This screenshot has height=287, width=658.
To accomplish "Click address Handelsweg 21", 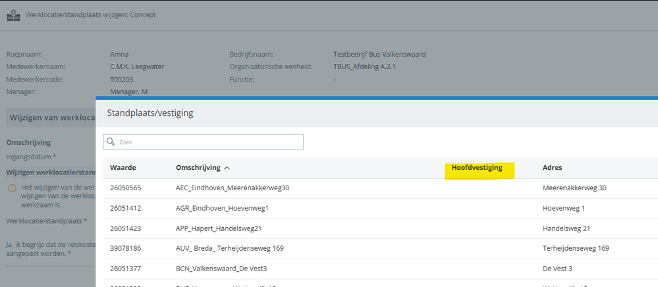I will pyautogui.click(x=566, y=228).
